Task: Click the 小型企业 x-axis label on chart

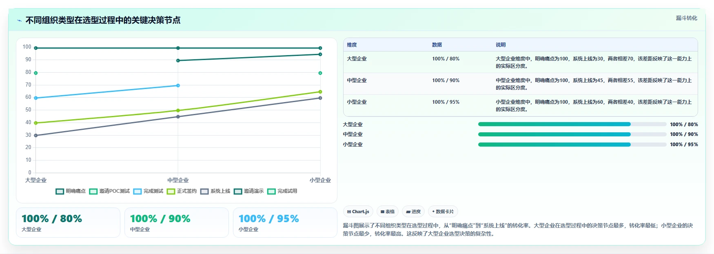Action: (320, 180)
